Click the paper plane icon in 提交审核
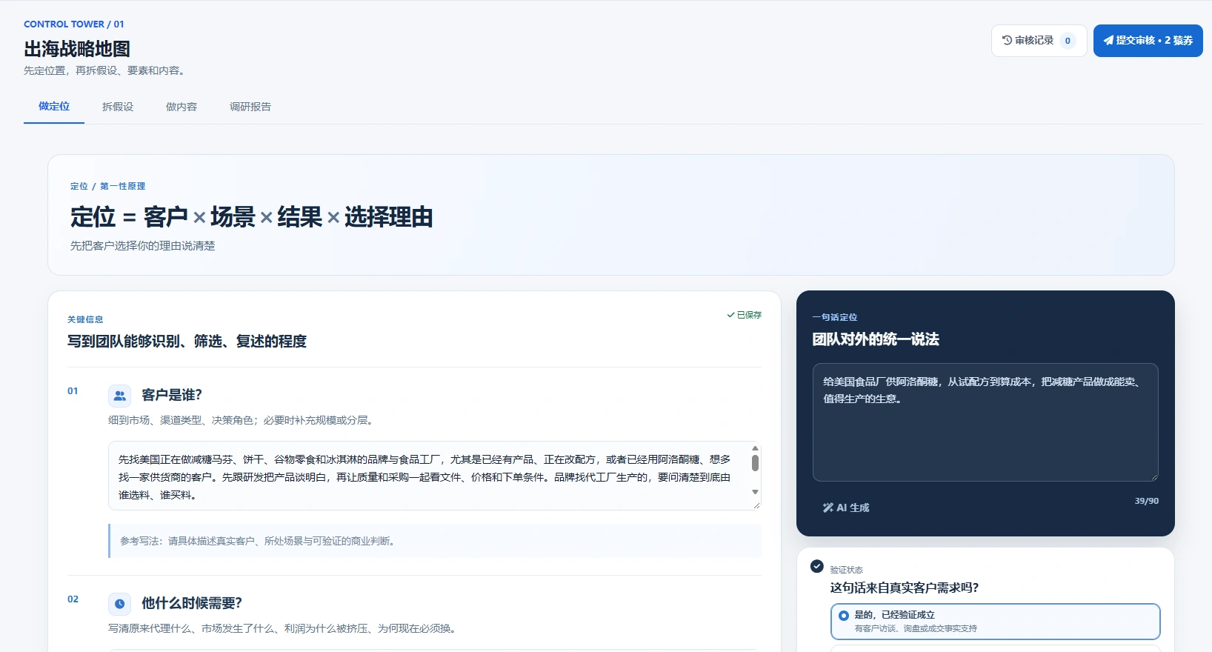 [1108, 41]
